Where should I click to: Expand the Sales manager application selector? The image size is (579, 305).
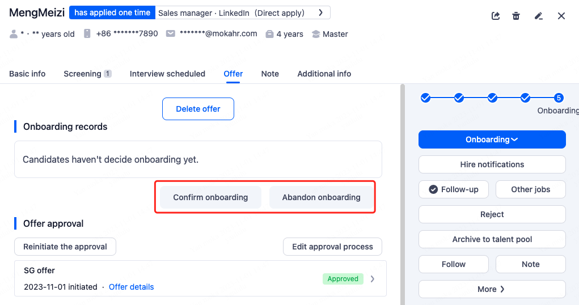coord(321,12)
